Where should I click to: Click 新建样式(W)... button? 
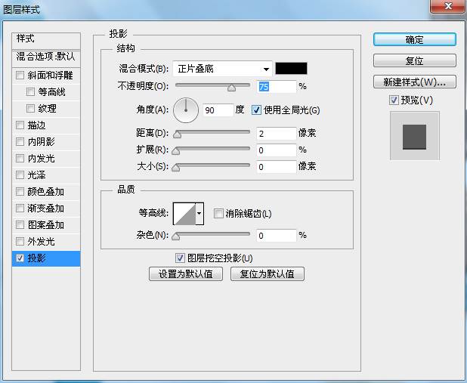point(415,82)
